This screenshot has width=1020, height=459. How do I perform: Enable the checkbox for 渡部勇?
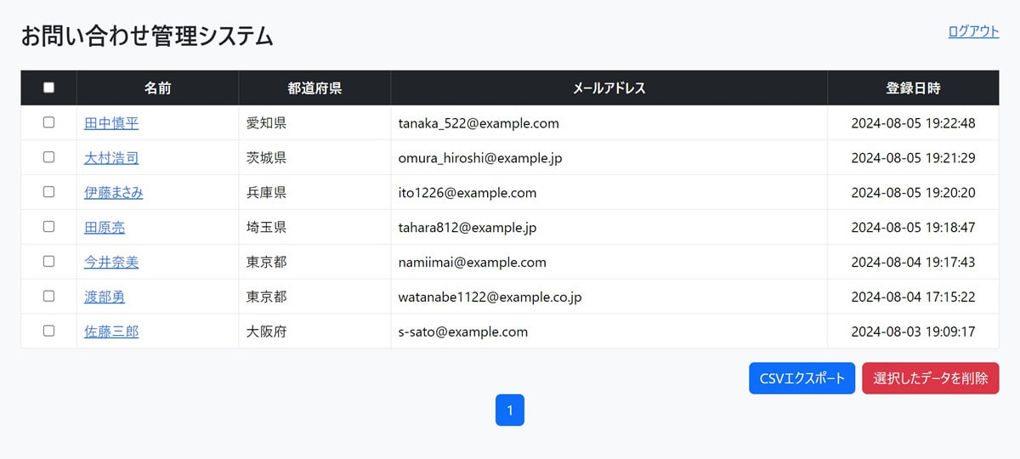coord(48,296)
